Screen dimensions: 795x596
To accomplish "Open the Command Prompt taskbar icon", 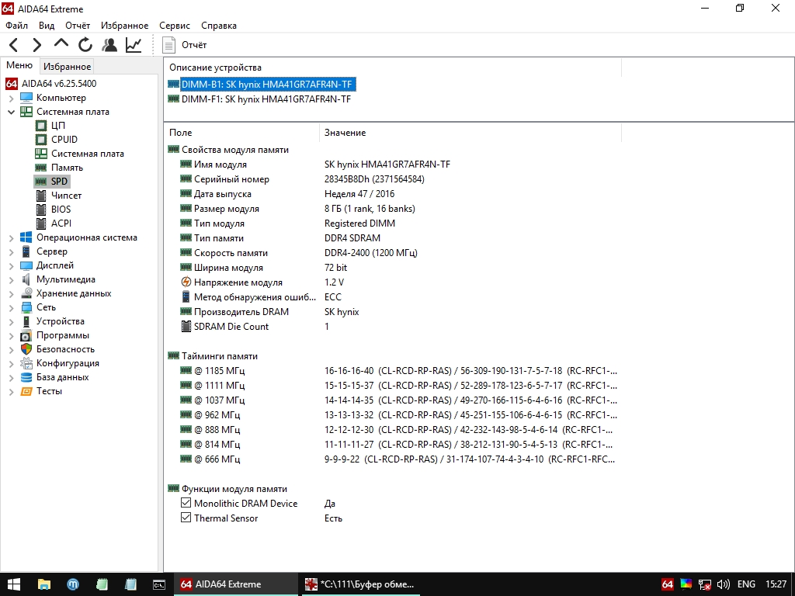I will (x=158, y=584).
